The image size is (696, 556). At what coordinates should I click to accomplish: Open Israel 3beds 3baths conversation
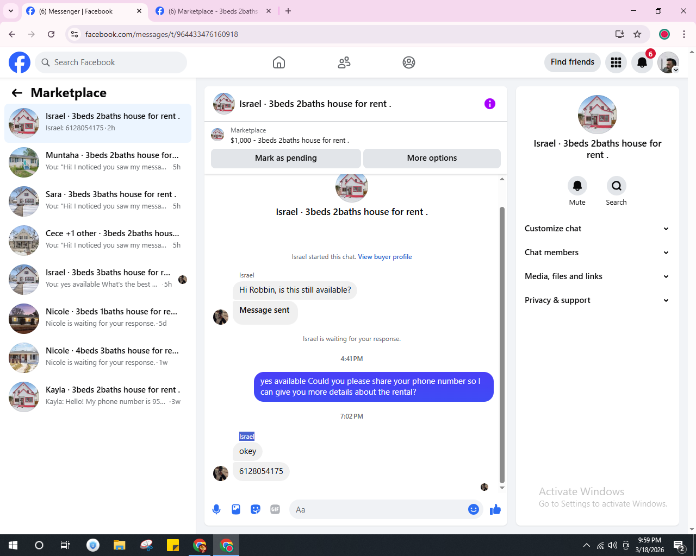(98, 280)
